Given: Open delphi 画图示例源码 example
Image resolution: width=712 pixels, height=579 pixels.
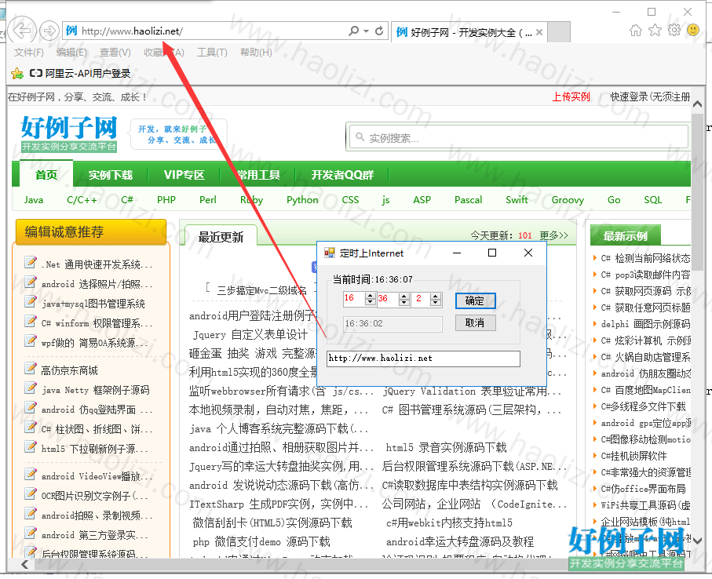Looking at the screenshot, I should (645, 324).
